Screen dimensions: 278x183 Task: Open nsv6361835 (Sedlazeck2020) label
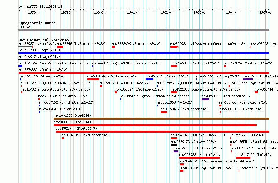coord(62,96)
